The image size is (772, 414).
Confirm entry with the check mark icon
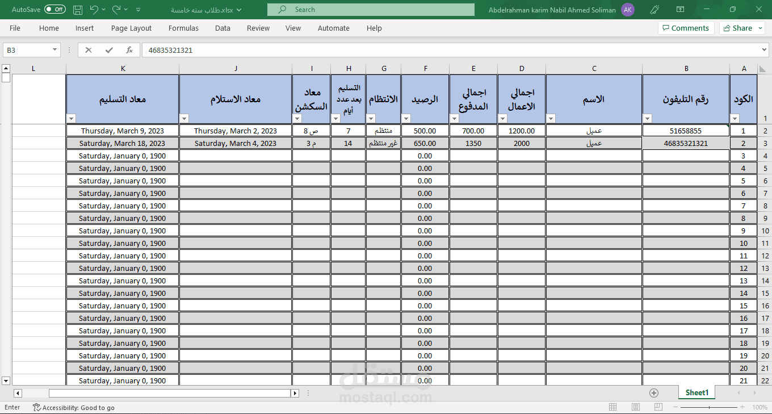(x=109, y=50)
